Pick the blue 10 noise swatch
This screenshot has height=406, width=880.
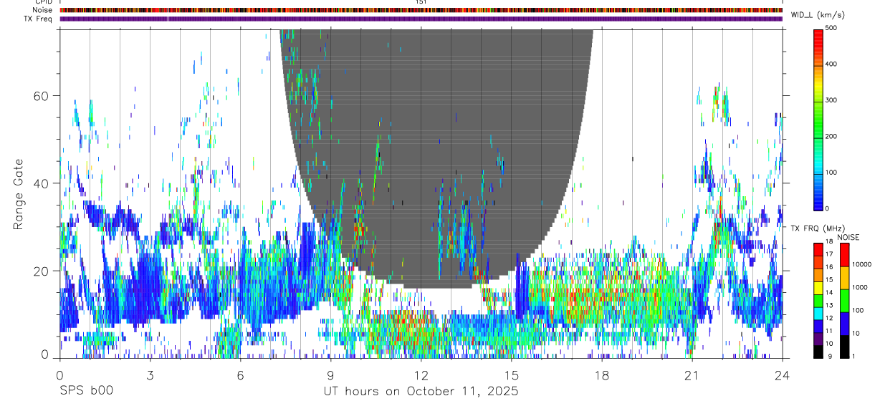tap(844, 324)
